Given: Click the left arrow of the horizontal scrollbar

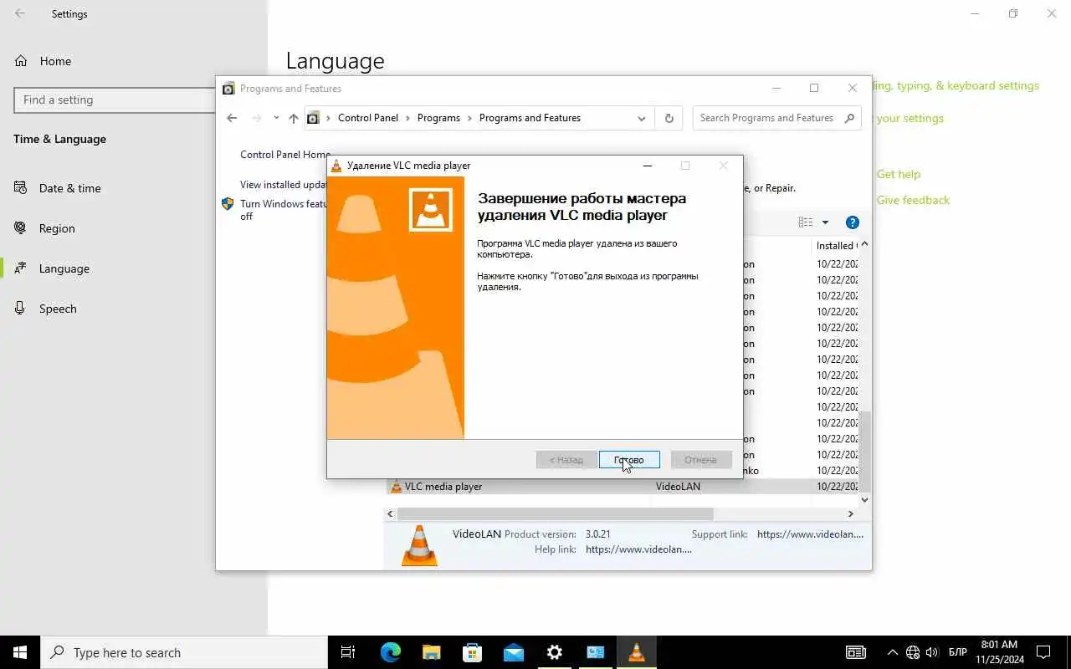Looking at the screenshot, I should (392, 513).
